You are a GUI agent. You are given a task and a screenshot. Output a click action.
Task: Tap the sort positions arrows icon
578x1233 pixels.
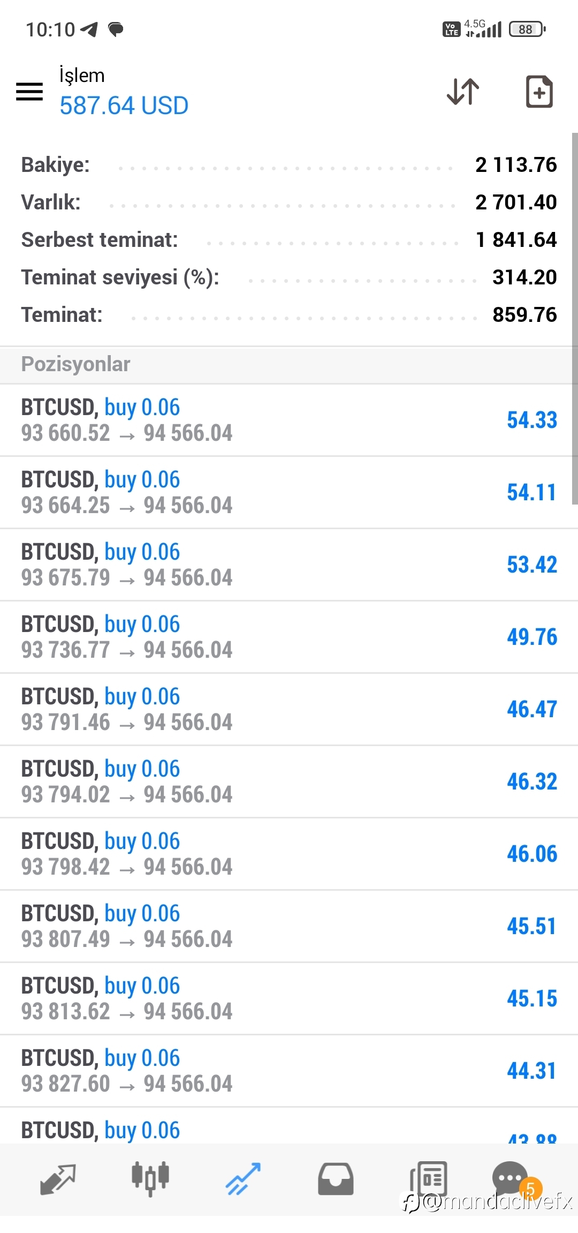[x=463, y=92]
